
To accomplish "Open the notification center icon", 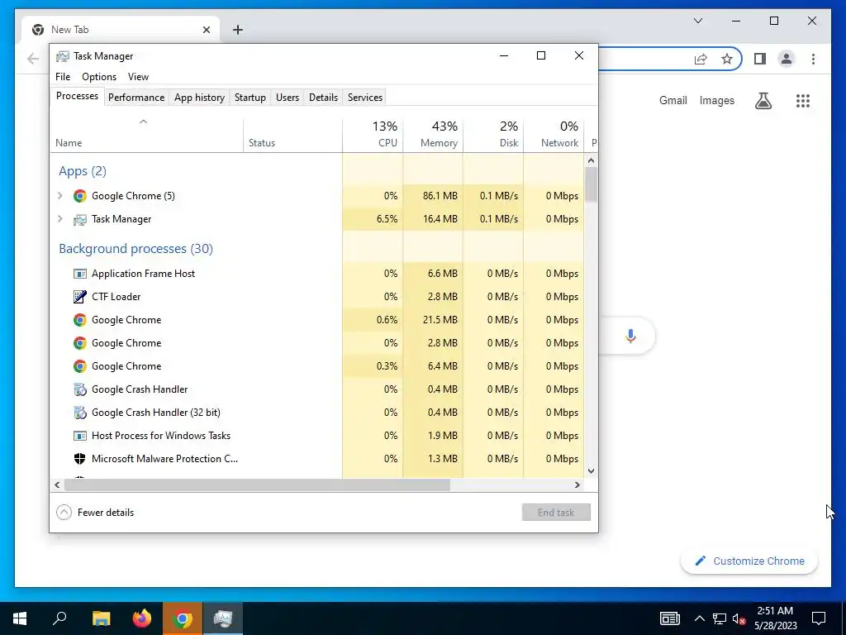I will click(819, 618).
